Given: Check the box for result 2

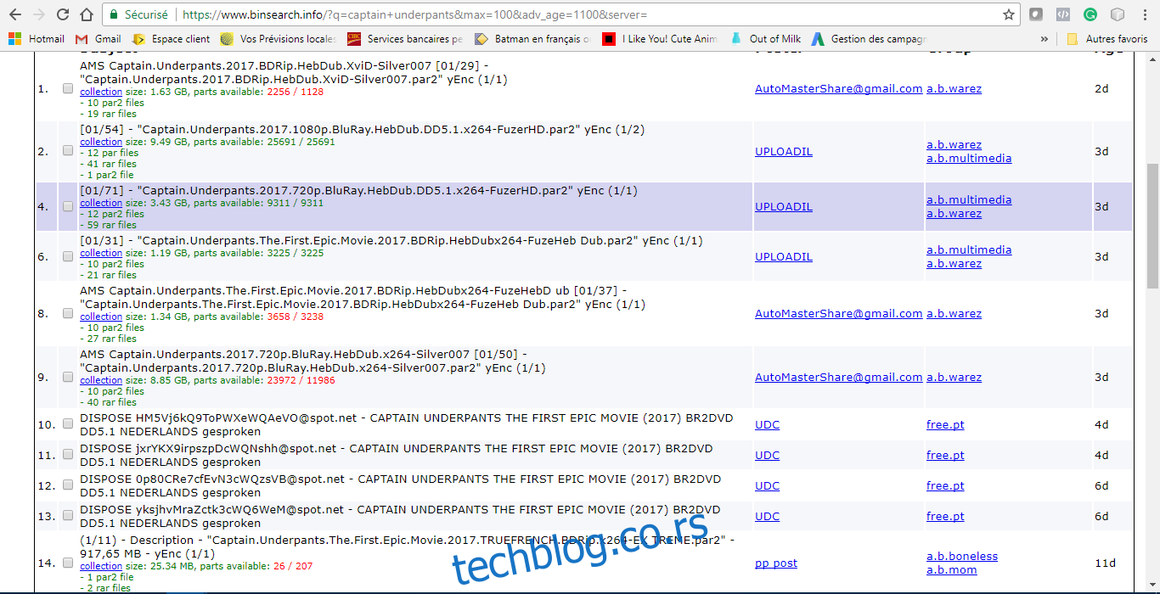Looking at the screenshot, I should click(68, 151).
